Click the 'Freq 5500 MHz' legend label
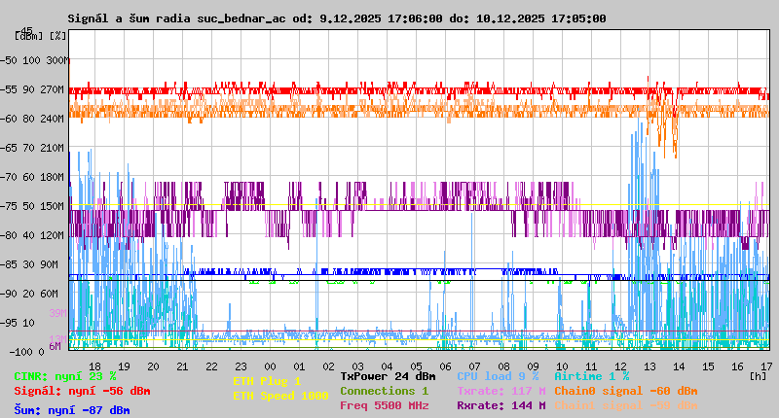779x418 pixels. pos(384,405)
